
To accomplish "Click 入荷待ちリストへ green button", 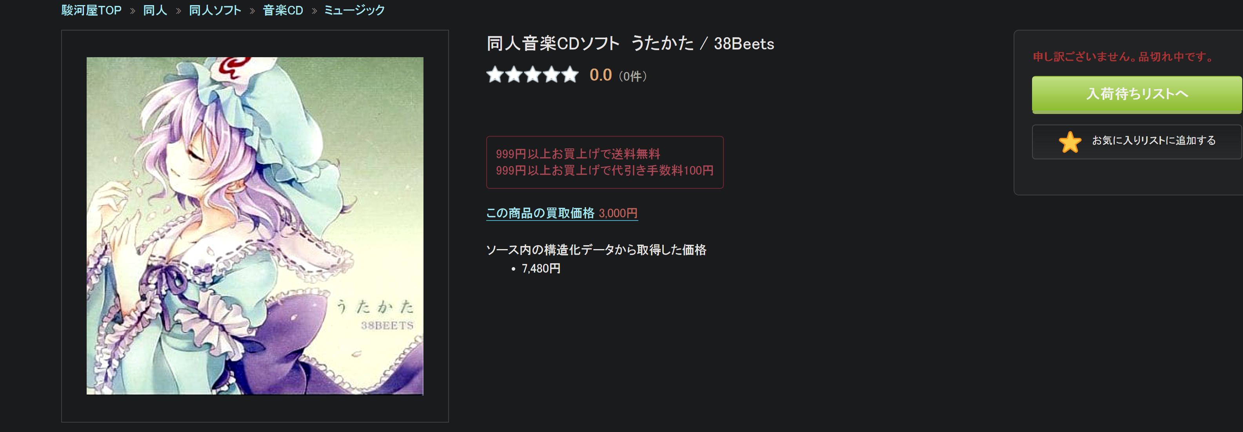I will [1137, 94].
